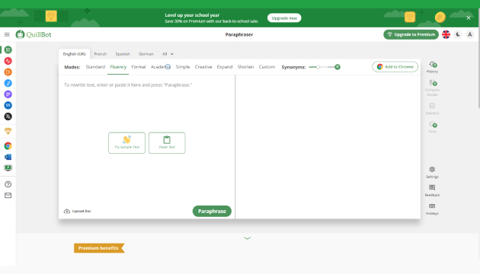
Task: Switch to the English (UK) language tab
Action: coord(74,54)
